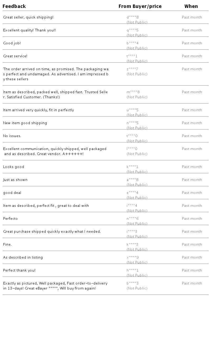The height and width of the screenshot is (354, 211).
Task: Select the "From Buyer/price" column header
Action: (140, 6)
